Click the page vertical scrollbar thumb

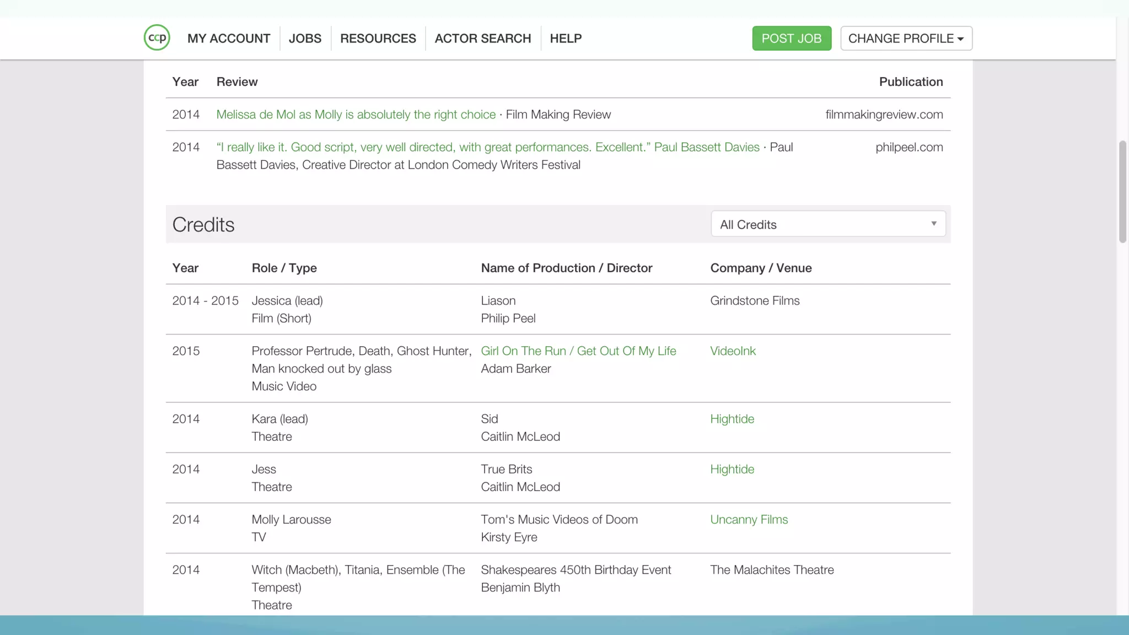point(1122,191)
